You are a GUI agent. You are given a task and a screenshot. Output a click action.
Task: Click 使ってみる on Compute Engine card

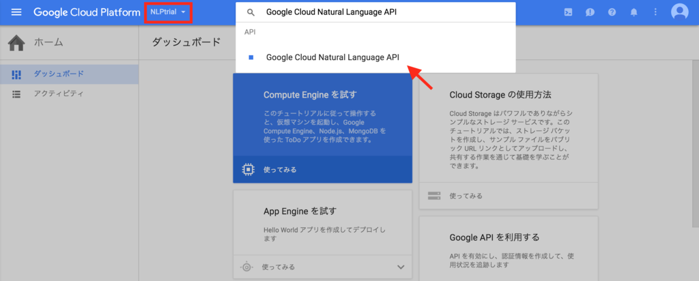pyautogui.click(x=280, y=170)
